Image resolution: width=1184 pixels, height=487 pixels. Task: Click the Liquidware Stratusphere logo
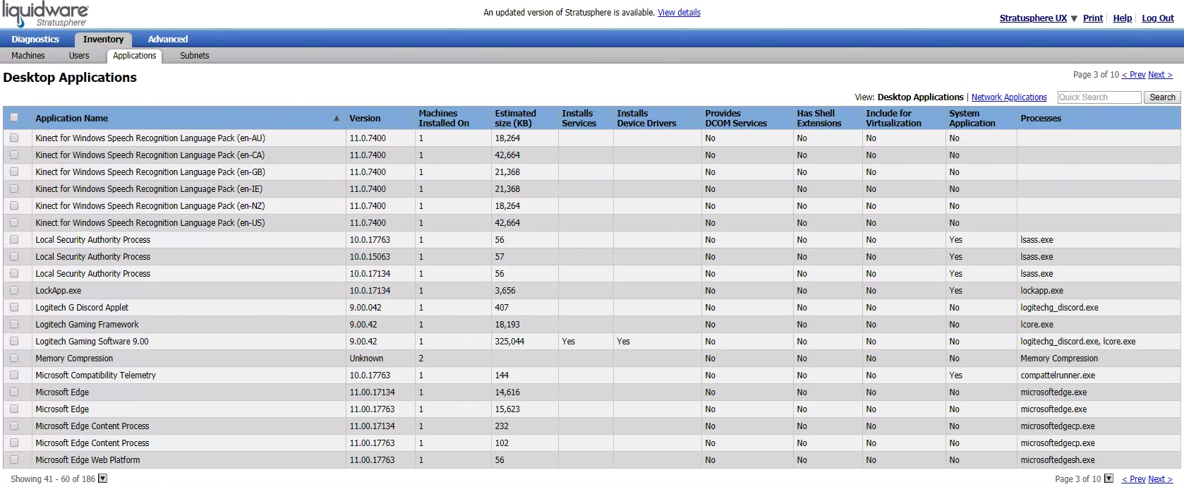45,14
